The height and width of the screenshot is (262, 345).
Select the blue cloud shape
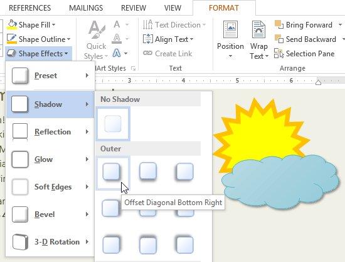pyautogui.click(x=280, y=182)
